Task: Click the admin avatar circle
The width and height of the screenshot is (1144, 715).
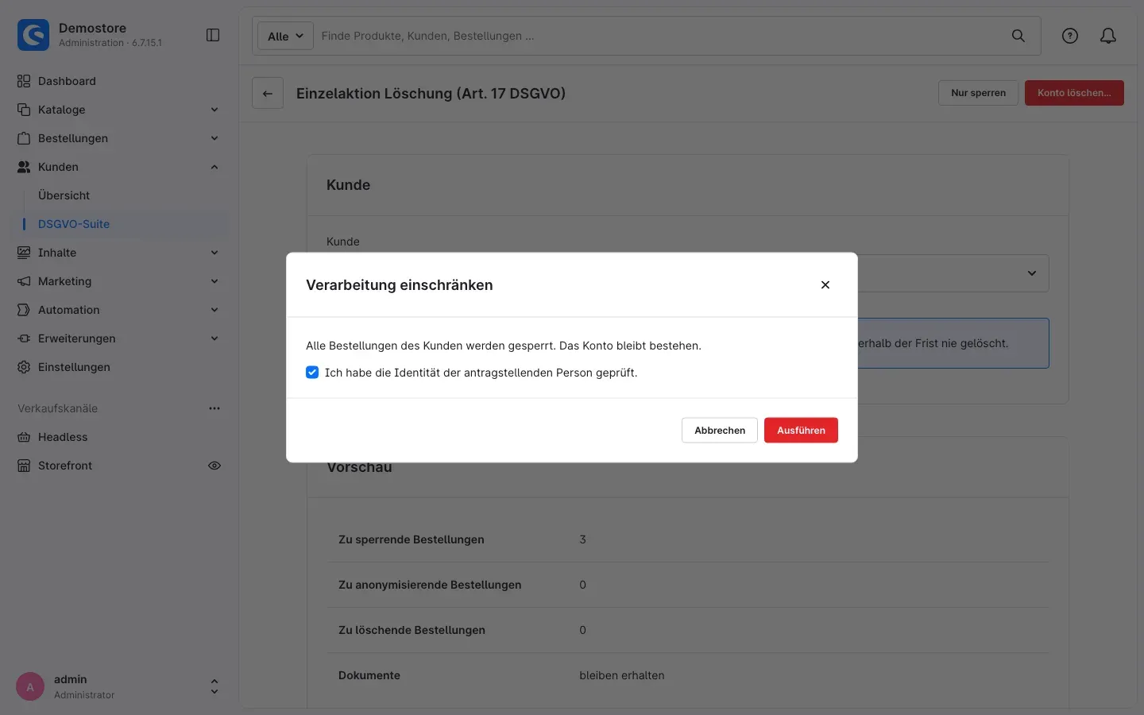Action: tap(30, 687)
